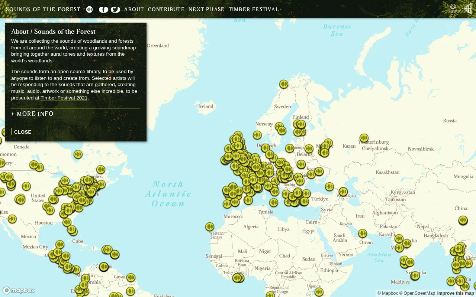Screen dimensions: 476x297
Task: Open the sound marker beside Guyana
Action: (x=131, y=277)
